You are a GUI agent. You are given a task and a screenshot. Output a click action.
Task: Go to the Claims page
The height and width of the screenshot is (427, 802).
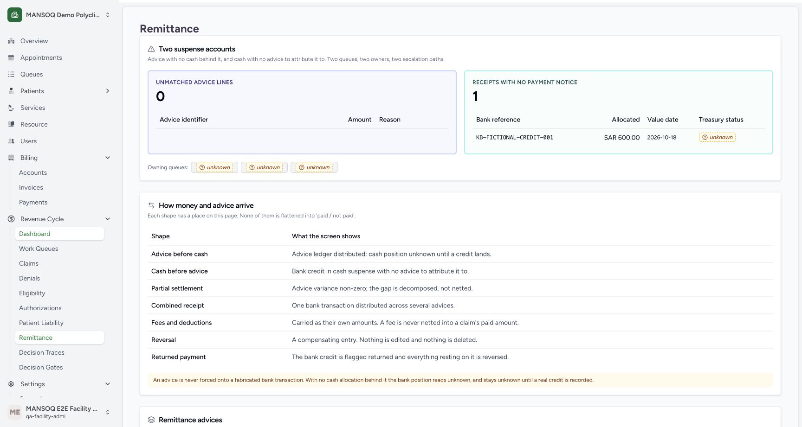tap(59, 263)
